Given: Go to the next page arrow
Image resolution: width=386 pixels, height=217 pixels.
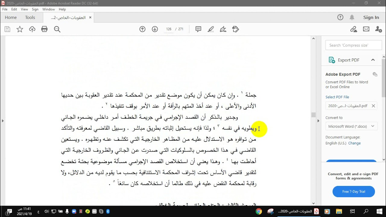Looking at the screenshot, I should [155, 29].
